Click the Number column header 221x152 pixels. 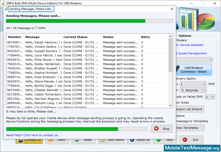[x=15, y=37]
